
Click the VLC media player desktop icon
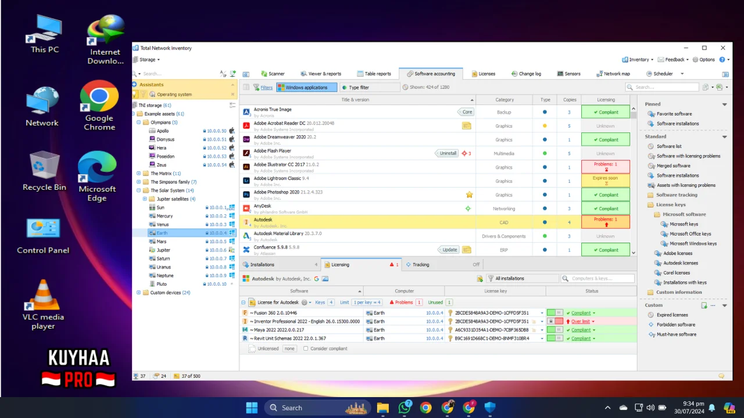coord(43,305)
